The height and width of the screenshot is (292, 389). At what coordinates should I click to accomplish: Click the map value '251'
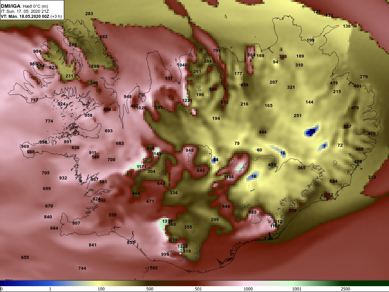point(298,116)
